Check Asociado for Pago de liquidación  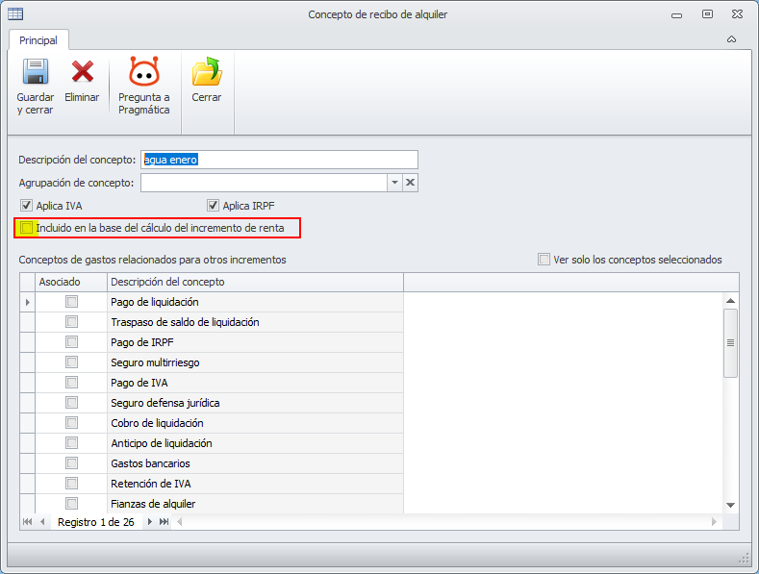coord(71,302)
